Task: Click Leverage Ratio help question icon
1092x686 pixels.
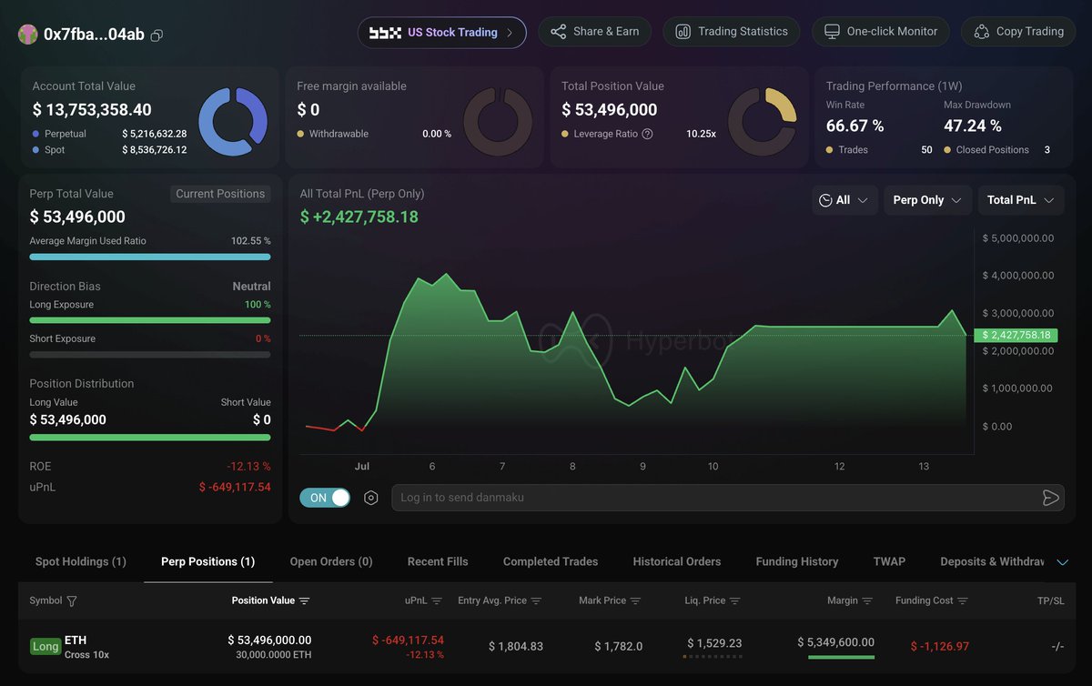Action: click(647, 134)
